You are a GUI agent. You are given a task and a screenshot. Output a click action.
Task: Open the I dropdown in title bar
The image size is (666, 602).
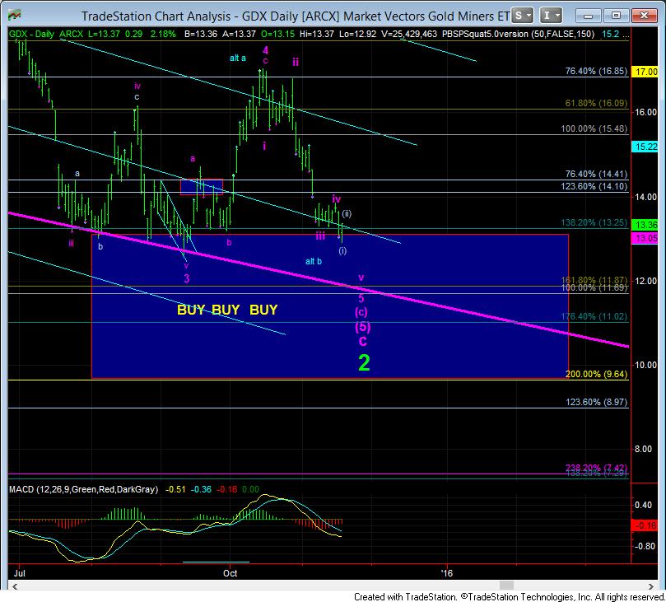coord(551,16)
